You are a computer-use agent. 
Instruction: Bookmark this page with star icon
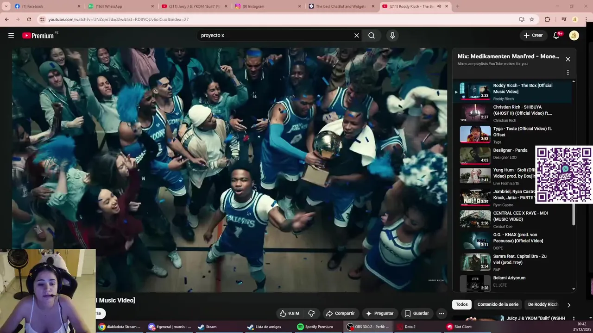click(x=532, y=19)
